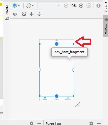Switch to the Preview tool window

(106, 26)
